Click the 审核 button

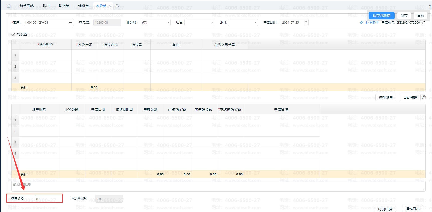(x=420, y=16)
